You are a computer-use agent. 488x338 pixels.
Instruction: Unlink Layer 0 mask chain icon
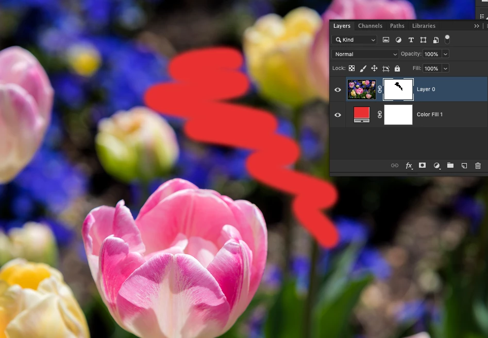[x=380, y=90]
